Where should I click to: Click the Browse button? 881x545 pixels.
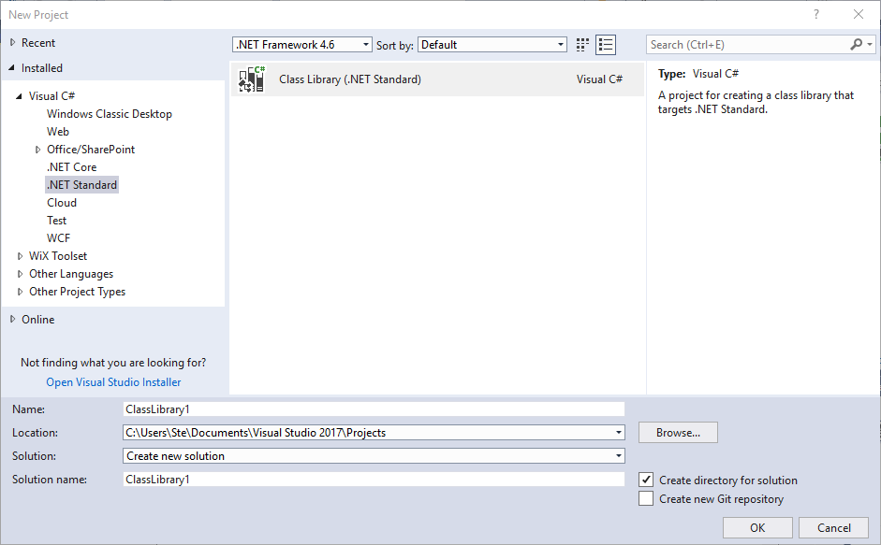(x=677, y=432)
